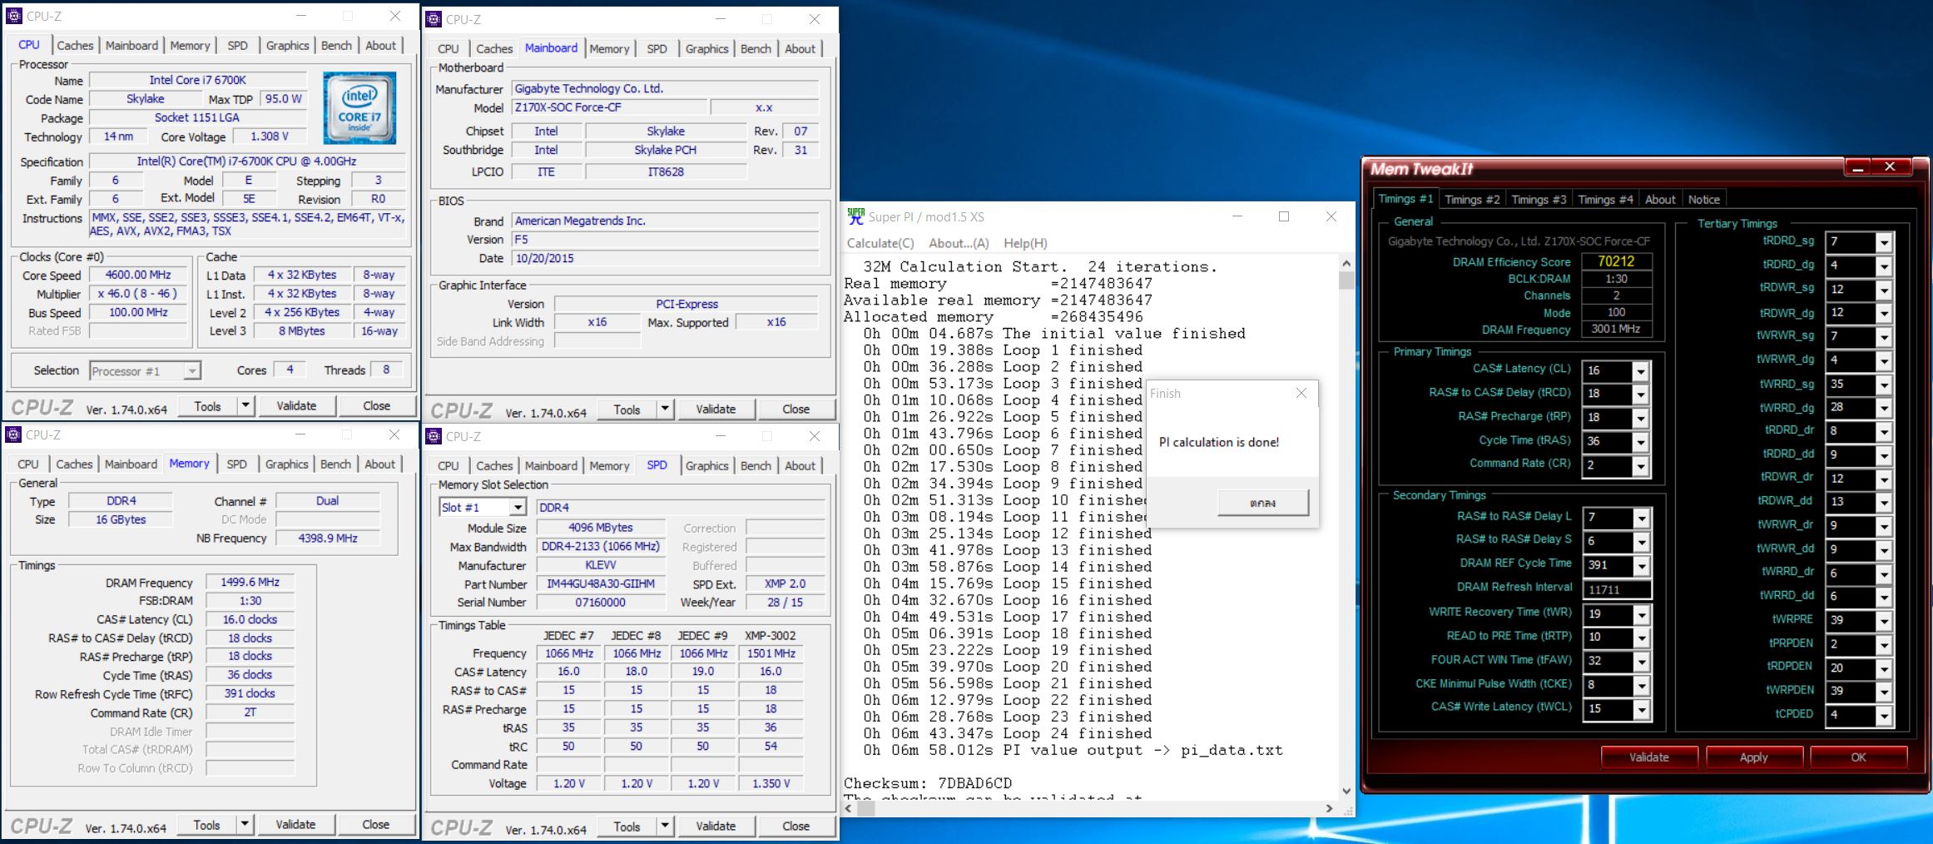Click the CPU-Z app icon in the CPU window title bar
This screenshot has height=844, width=1933.
tap(14, 16)
